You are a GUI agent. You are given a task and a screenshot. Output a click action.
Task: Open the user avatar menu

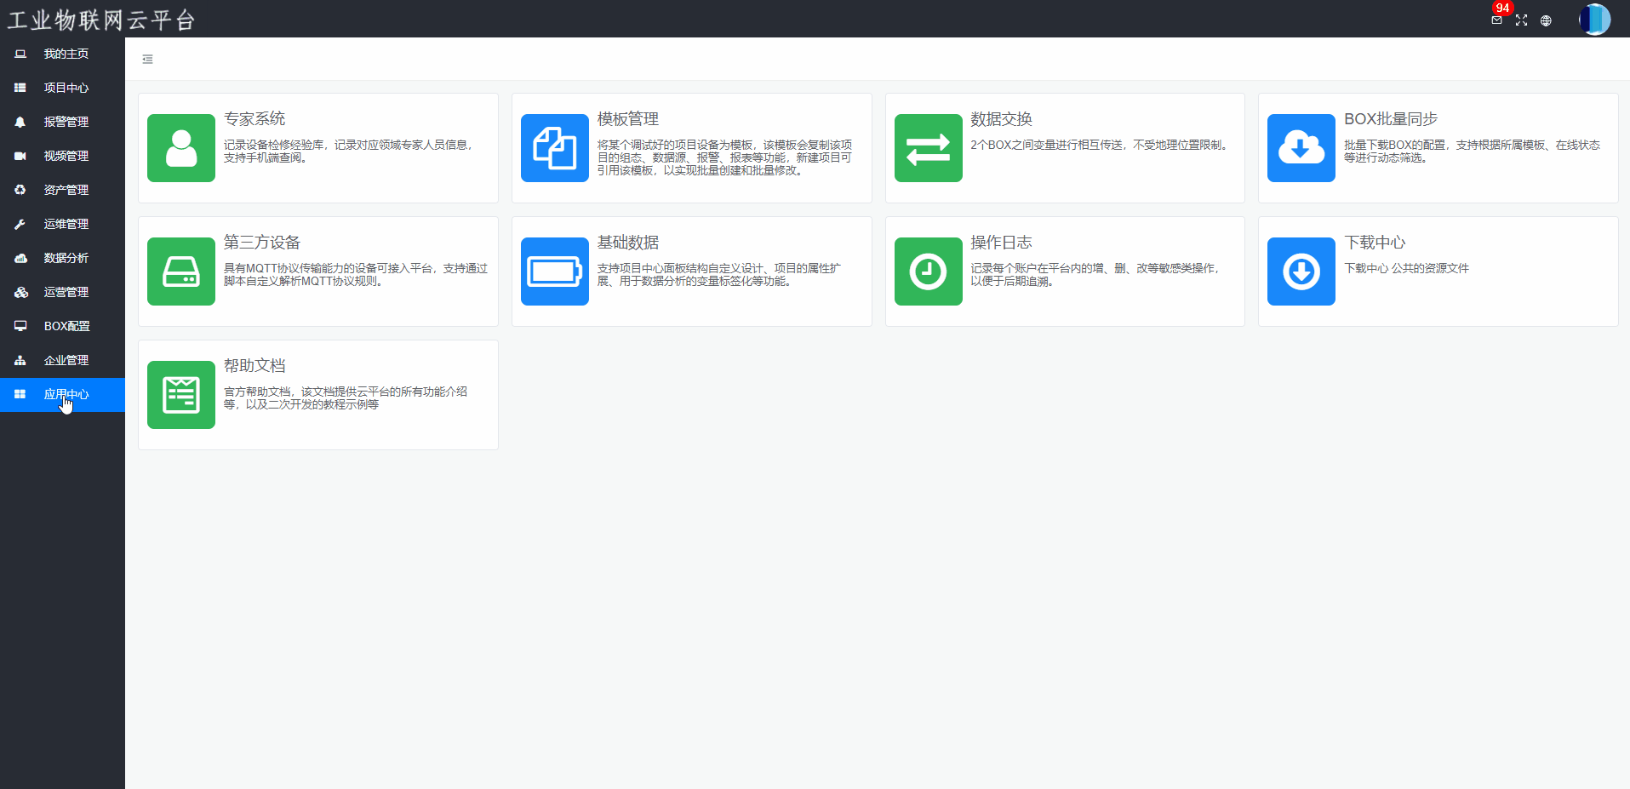click(1594, 20)
